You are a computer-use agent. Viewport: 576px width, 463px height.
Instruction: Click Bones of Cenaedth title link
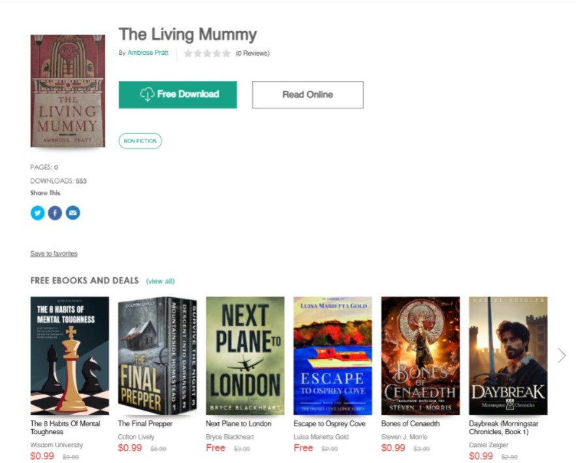tap(410, 424)
